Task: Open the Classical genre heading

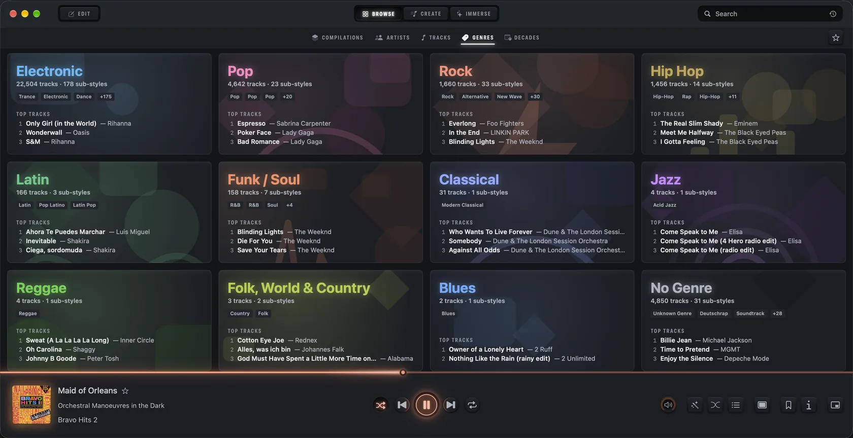Action: 469,179
